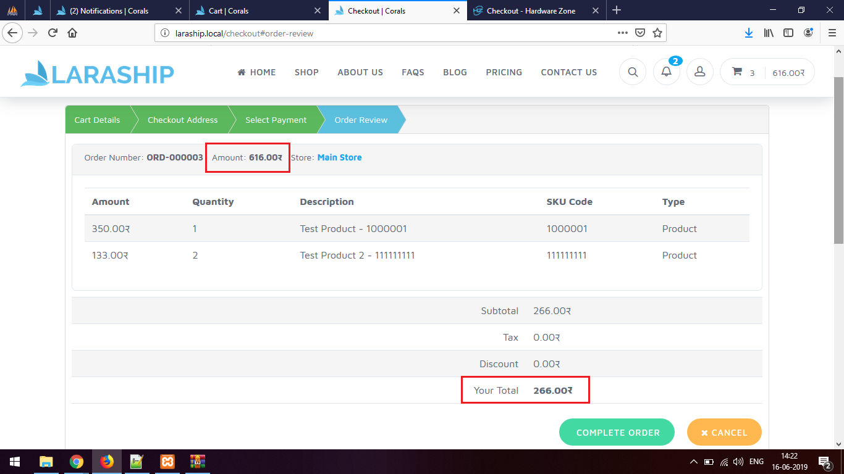Open the notifications bell icon
The width and height of the screenshot is (844, 474).
click(666, 72)
